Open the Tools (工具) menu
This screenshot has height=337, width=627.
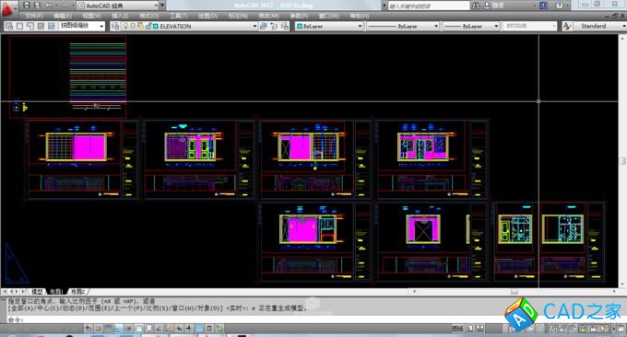(178, 16)
